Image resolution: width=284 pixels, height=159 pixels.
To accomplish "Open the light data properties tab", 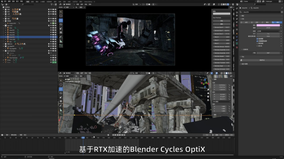I will [x=237, y=43].
